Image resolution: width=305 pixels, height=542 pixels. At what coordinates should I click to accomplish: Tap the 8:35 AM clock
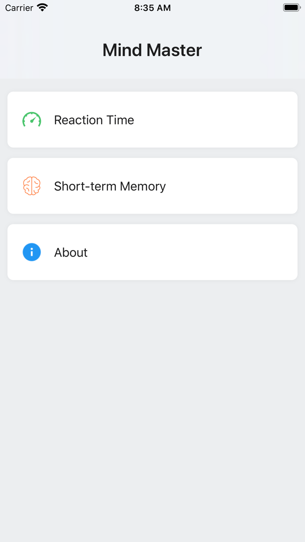coord(152,8)
